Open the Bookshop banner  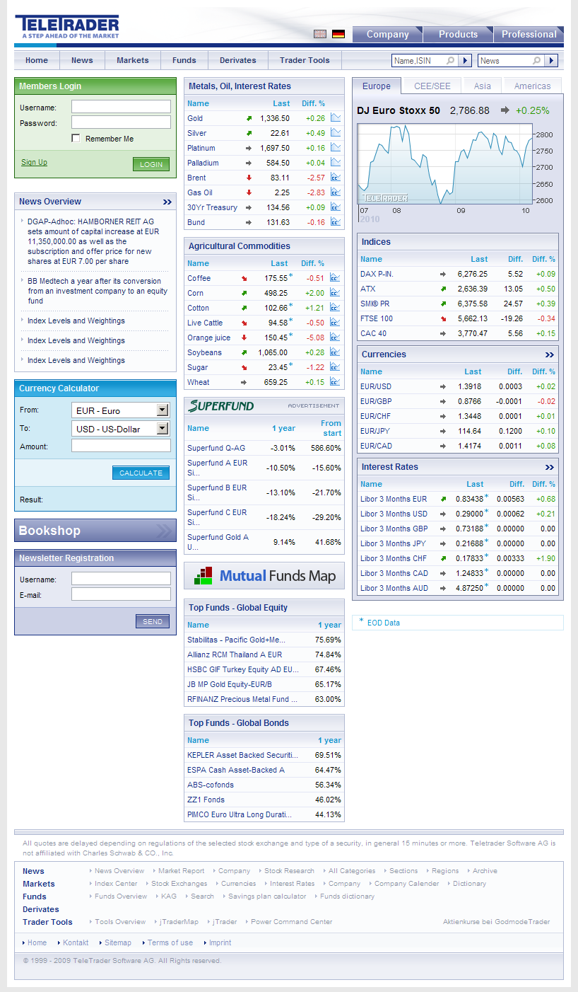(95, 531)
